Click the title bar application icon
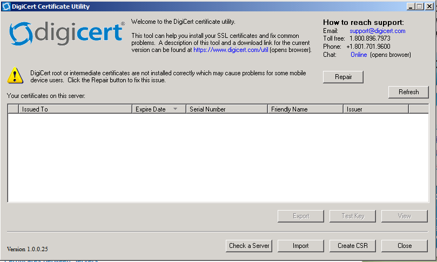 point(6,6)
